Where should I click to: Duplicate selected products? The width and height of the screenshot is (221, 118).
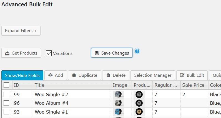(x=84, y=75)
